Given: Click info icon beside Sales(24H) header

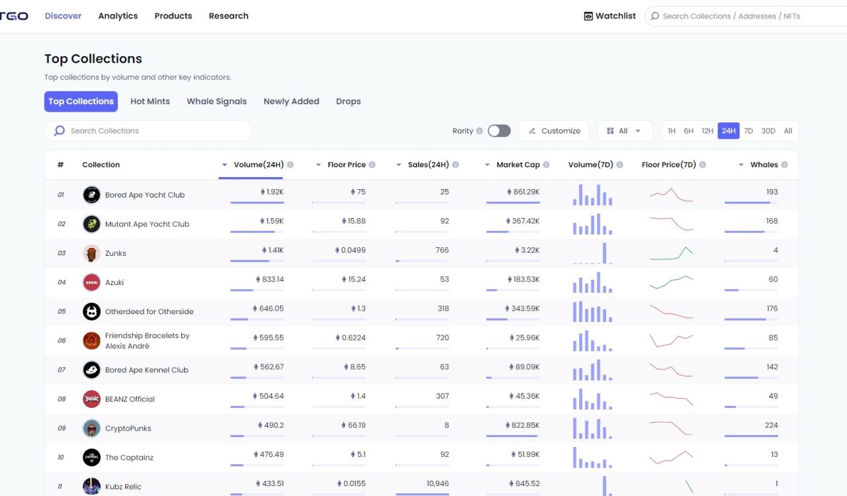Looking at the screenshot, I should tap(455, 165).
